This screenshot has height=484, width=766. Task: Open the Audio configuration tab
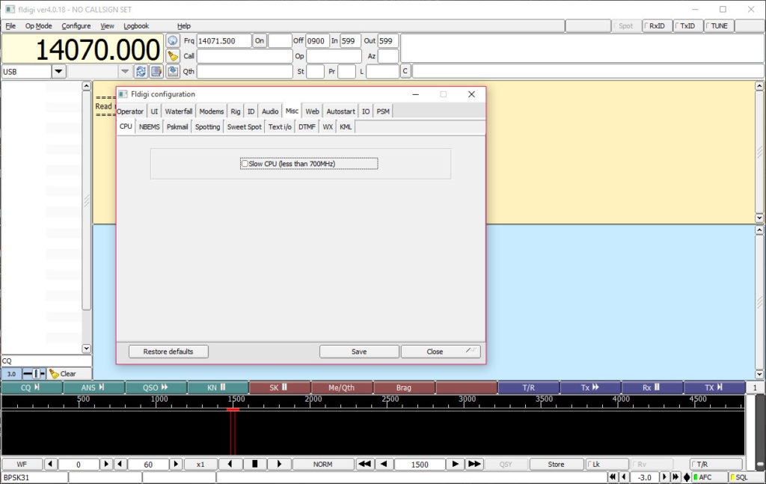click(x=269, y=111)
